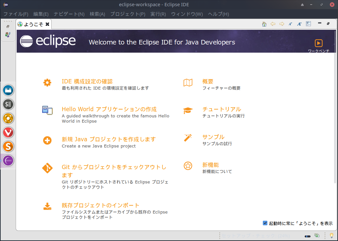Viewport: 338px width, 241px height.
Task: Open the 編集(E) menu
Action: tap(41, 14)
